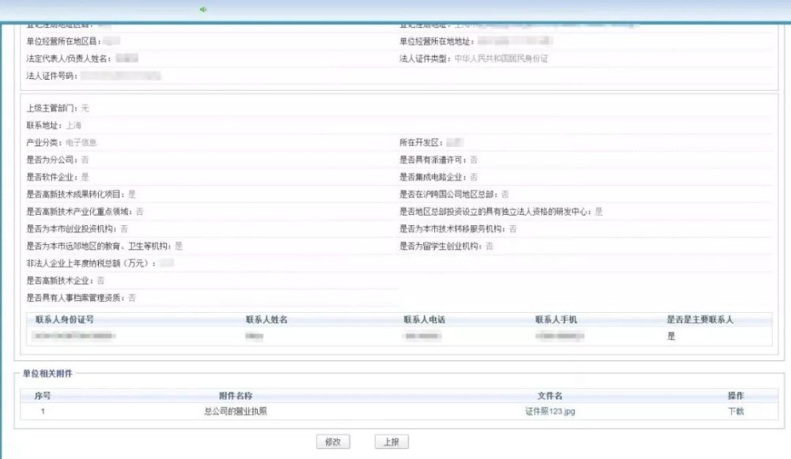Click the 是否高新技术产业化重点领域 field
The image size is (791, 459).
click(x=85, y=212)
